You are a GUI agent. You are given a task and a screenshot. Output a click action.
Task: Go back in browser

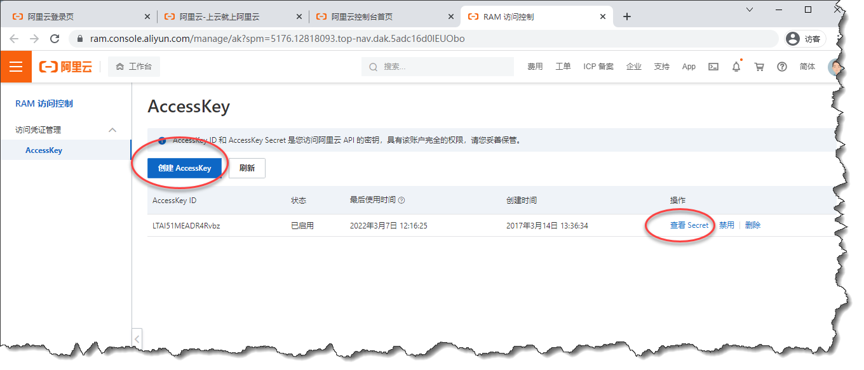[14, 39]
